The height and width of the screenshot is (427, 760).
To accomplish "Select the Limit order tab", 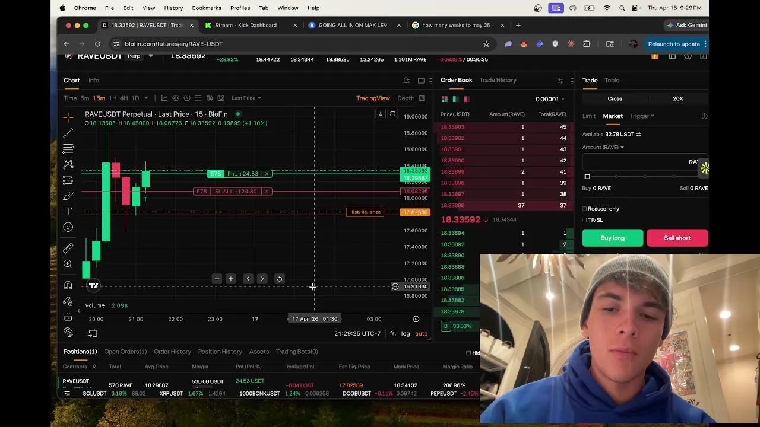I will click(x=588, y=116).
